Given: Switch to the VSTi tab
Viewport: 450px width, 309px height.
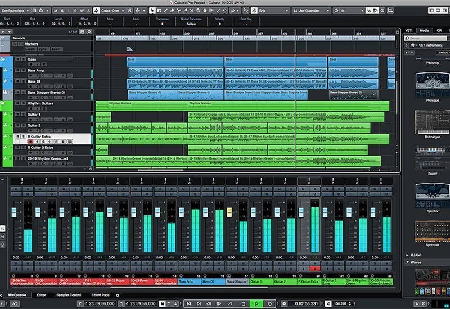Looking at the screenshot, I should tap(409, 30).
